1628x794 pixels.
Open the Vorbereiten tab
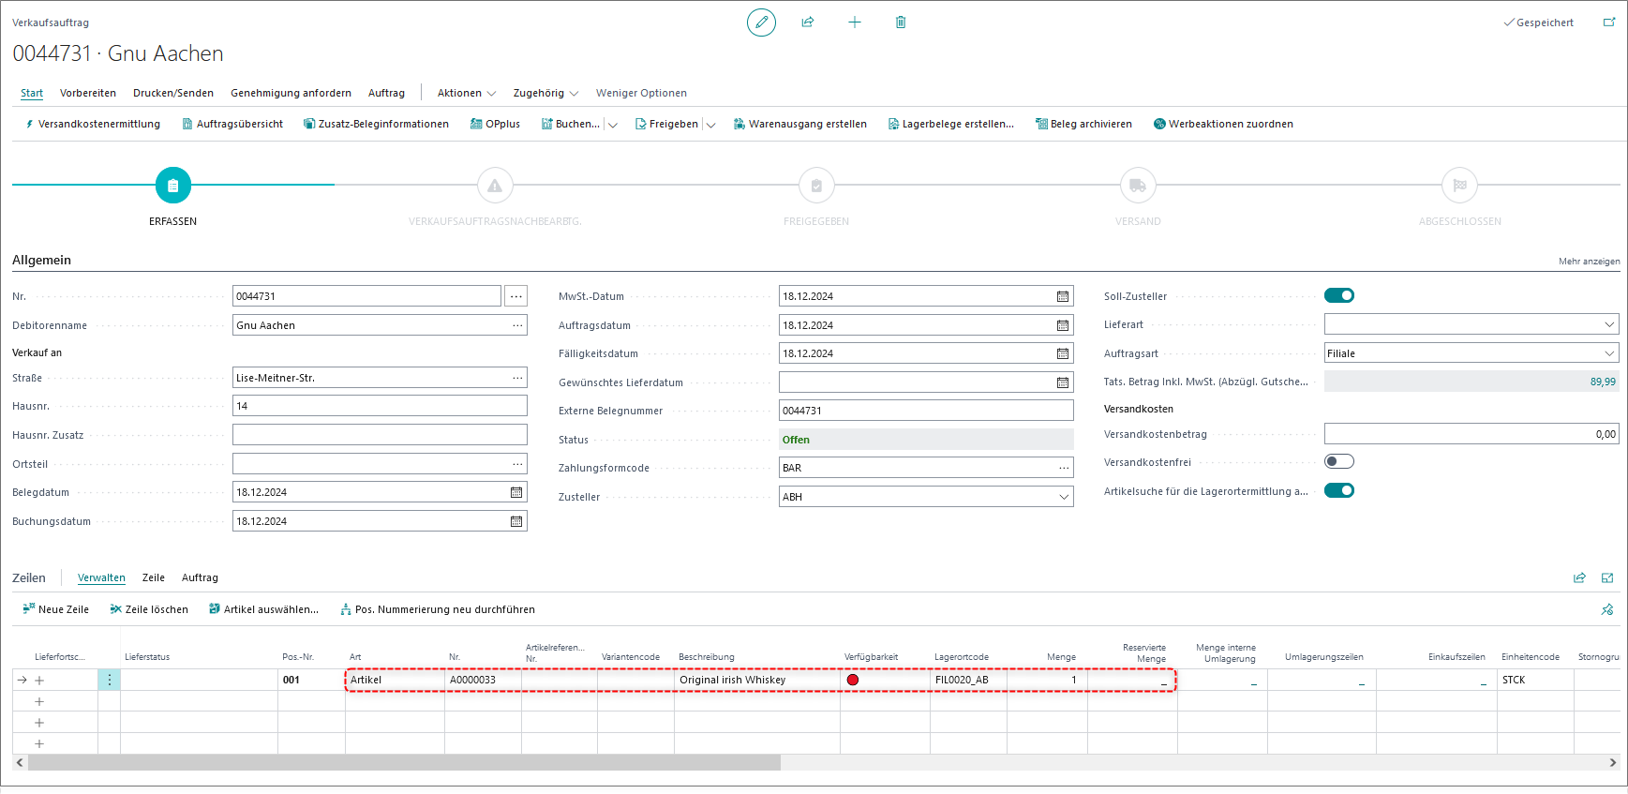(88, 93)
